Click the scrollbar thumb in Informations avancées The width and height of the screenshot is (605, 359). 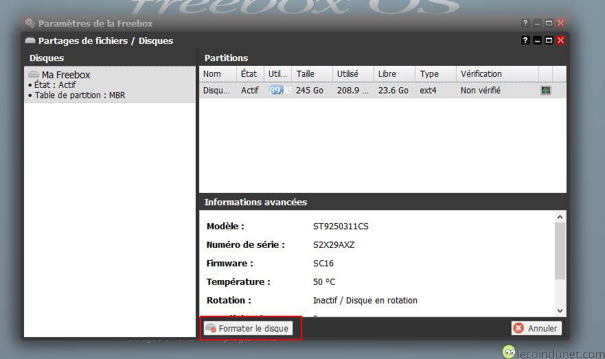[560, 251]
